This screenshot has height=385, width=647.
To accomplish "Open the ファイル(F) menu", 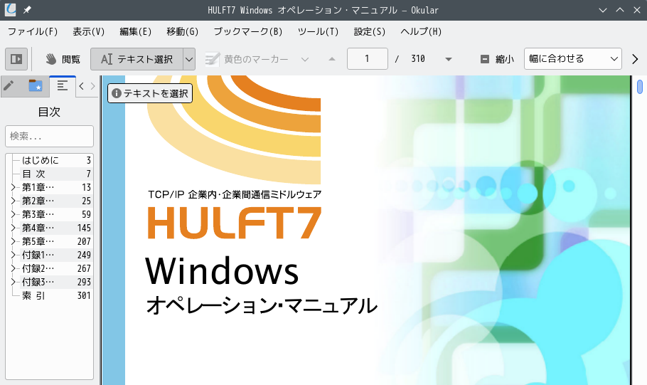I will [x=33, y=31].
